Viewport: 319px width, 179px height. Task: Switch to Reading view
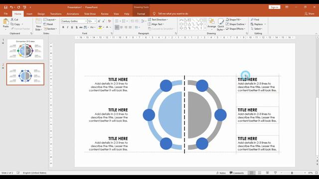267,173
